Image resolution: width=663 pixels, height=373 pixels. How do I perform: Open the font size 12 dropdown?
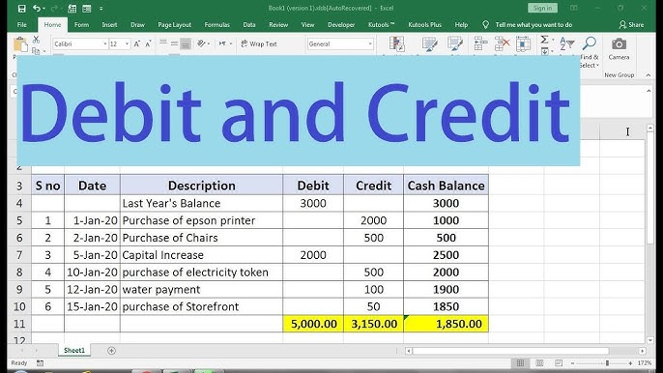click(127, 44)
